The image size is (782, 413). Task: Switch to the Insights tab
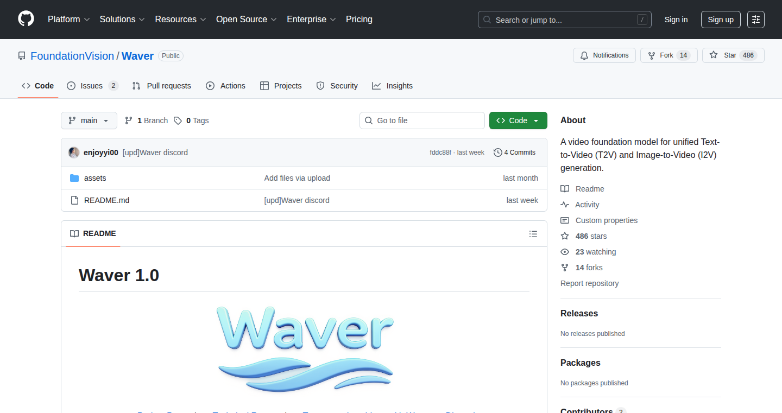(392, 86)
